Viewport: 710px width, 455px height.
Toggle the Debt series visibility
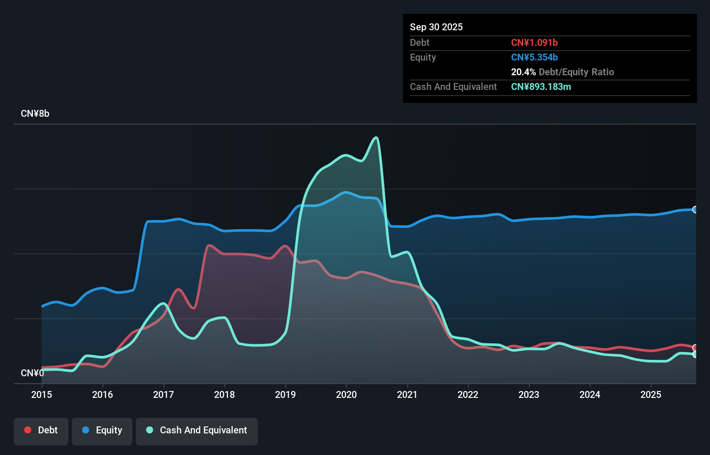(41, 430)
